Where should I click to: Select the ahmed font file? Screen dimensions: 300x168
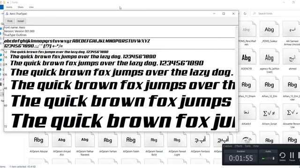coord(292,59)
